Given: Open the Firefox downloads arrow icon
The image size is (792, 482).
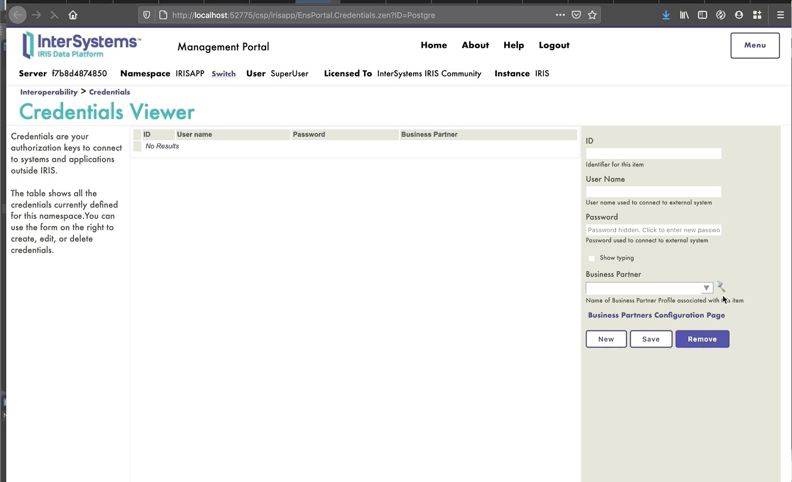Looking at the screenshot, I should tap(666, 15).
